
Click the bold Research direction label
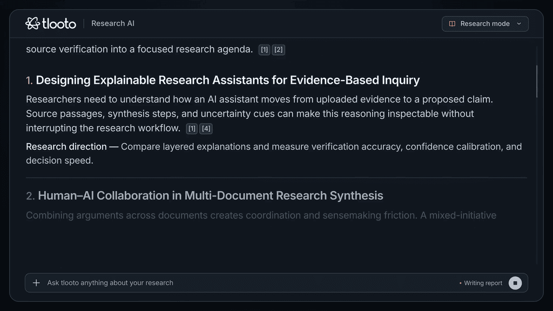tap(66, 147)
